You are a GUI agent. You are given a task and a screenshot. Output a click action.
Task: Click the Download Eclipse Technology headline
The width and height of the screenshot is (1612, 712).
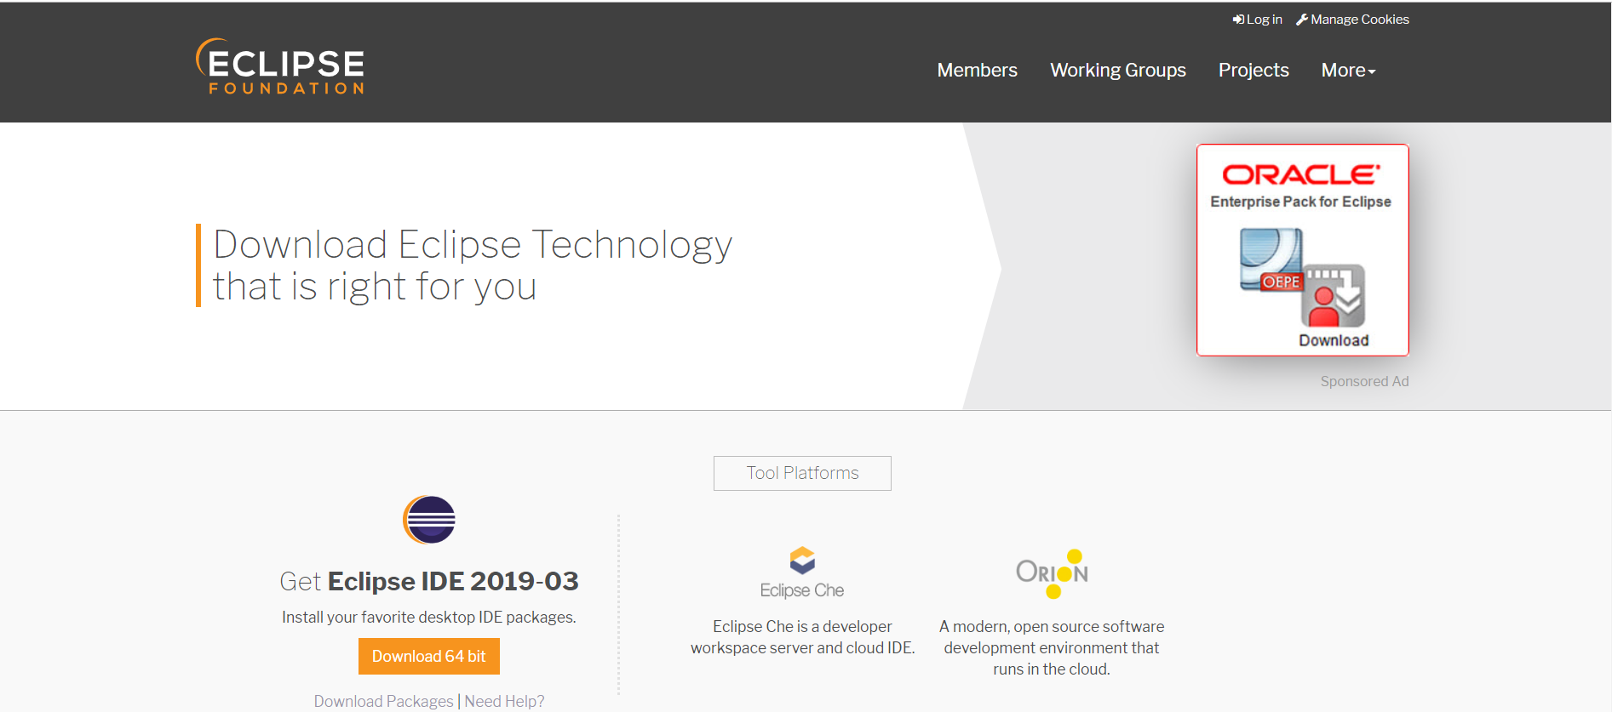coord(473,265)
